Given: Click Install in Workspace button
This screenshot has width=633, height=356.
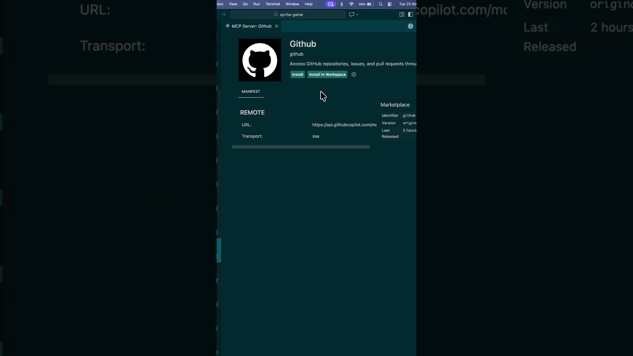Looking at the screenshot, I should (x=327, y=75).
